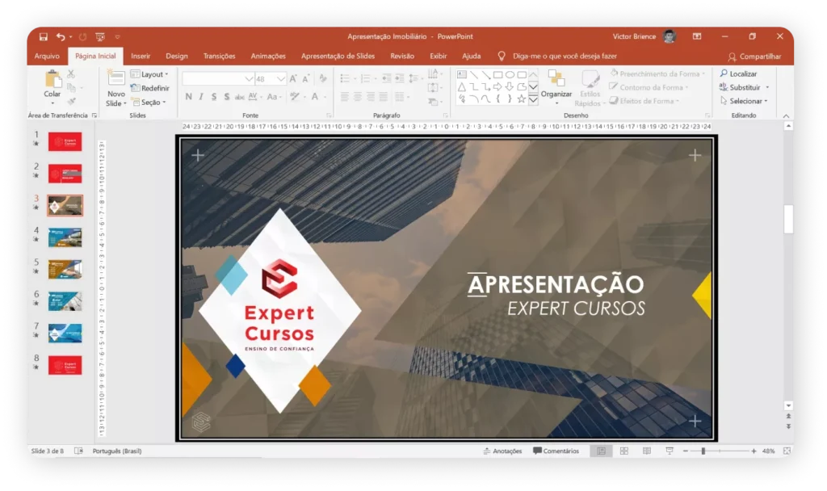Open the font size dropdown
The image size is (827, 491).
point(281,79)
